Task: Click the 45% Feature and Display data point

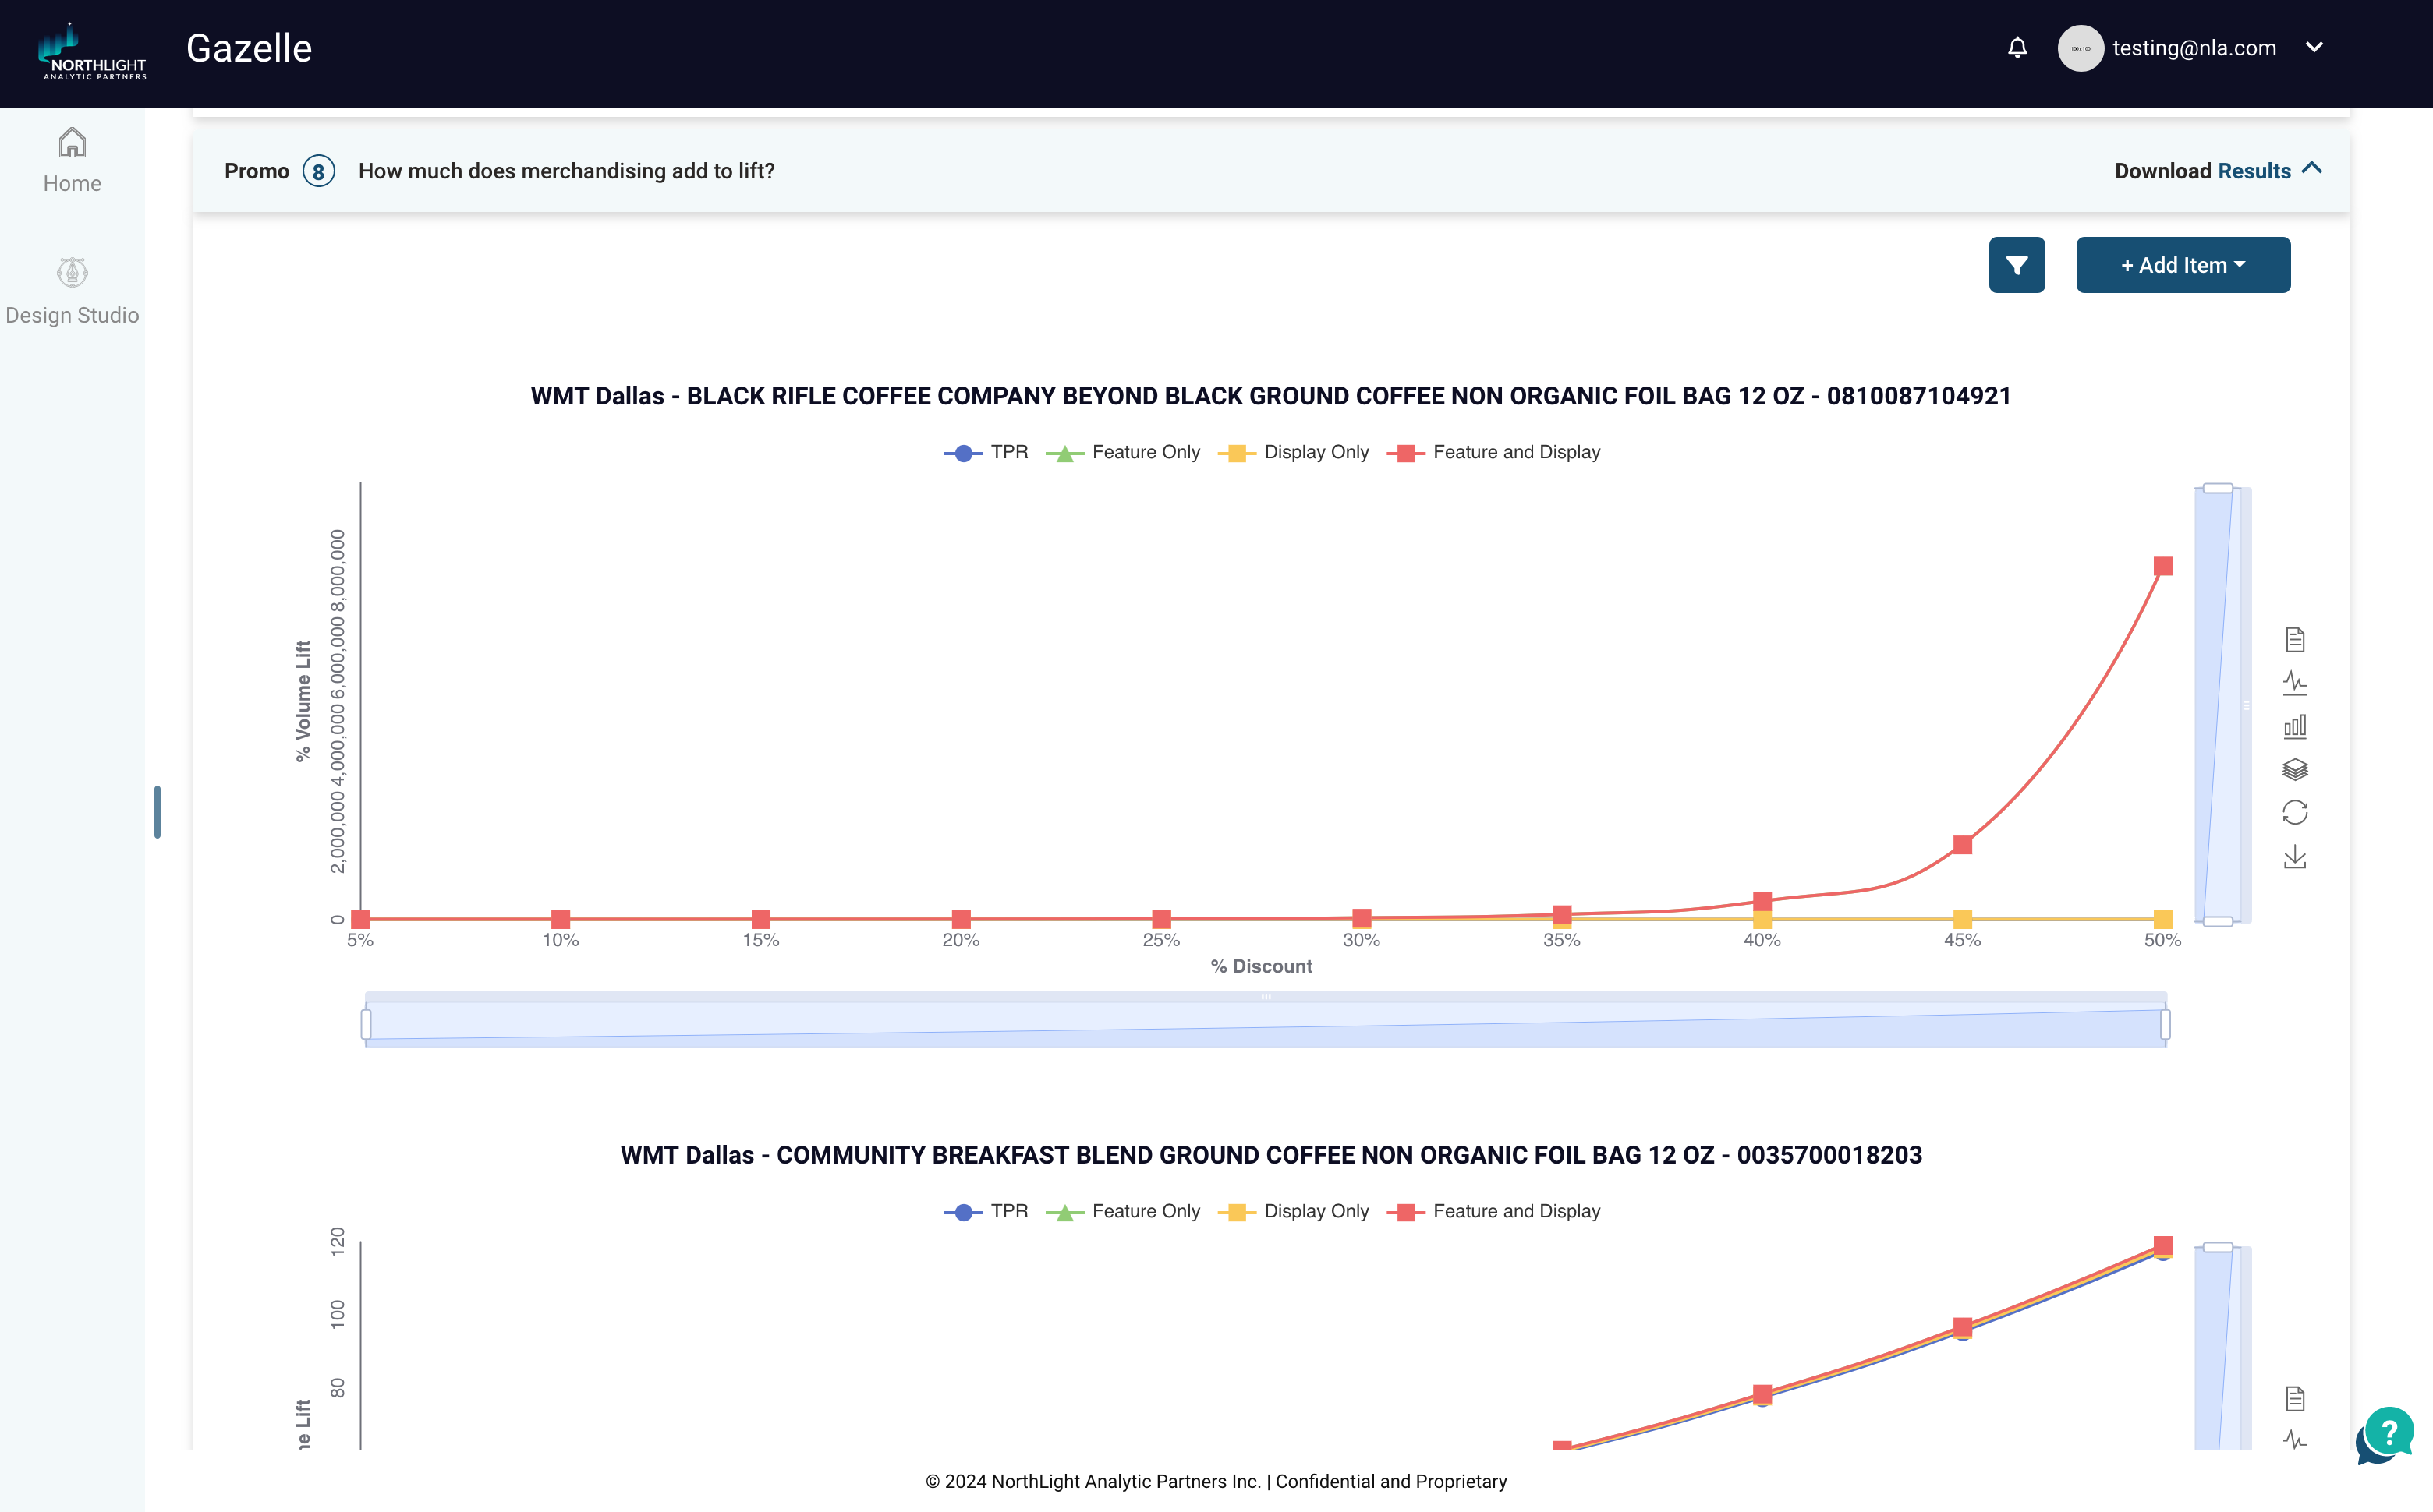Action: pyautogui.click(x=1962, y=845)
